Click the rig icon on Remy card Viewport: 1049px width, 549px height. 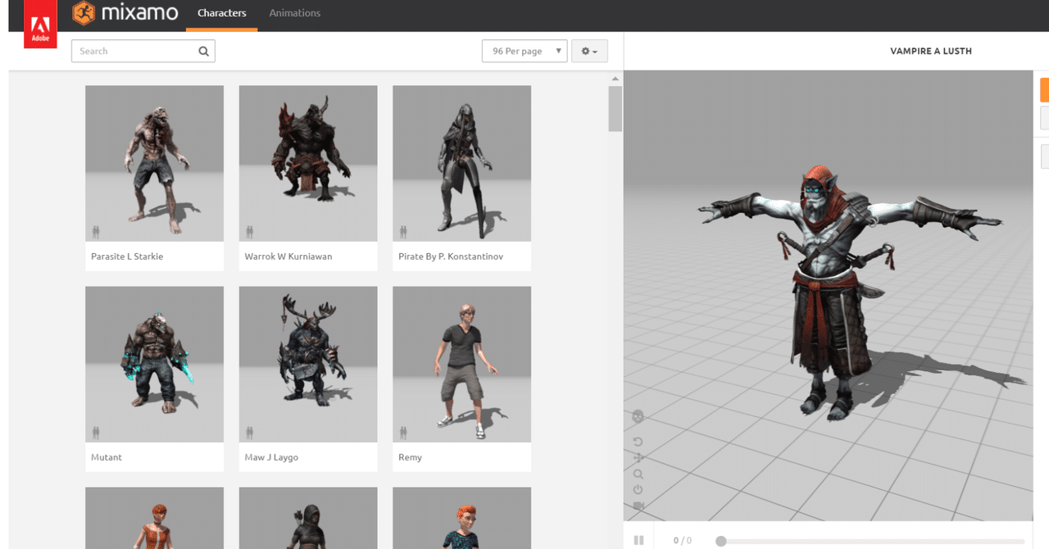(x=403, y=433)
